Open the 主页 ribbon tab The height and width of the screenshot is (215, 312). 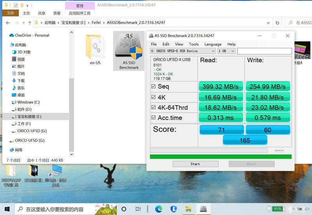26,13
